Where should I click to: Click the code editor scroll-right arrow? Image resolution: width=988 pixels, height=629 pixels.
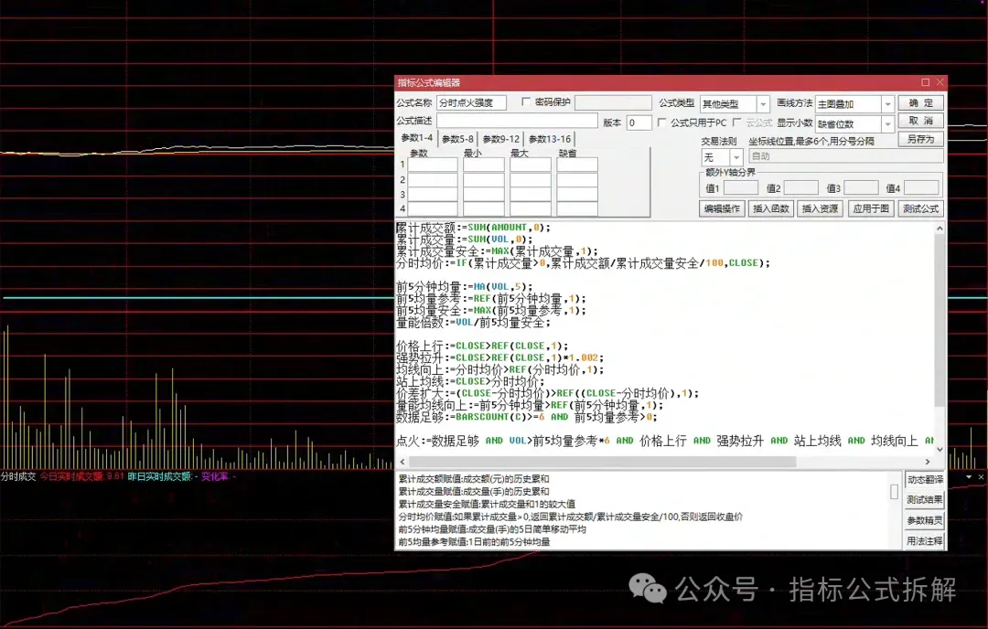(927, 462)
